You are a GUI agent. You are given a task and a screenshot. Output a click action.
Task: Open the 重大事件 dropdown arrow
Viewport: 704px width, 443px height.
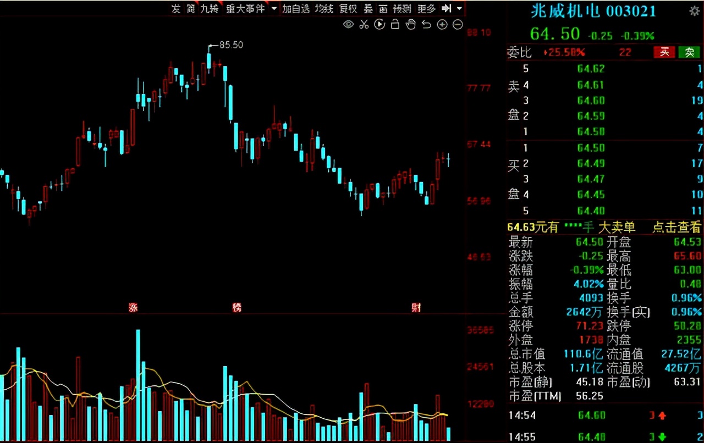tap(274, 9)
